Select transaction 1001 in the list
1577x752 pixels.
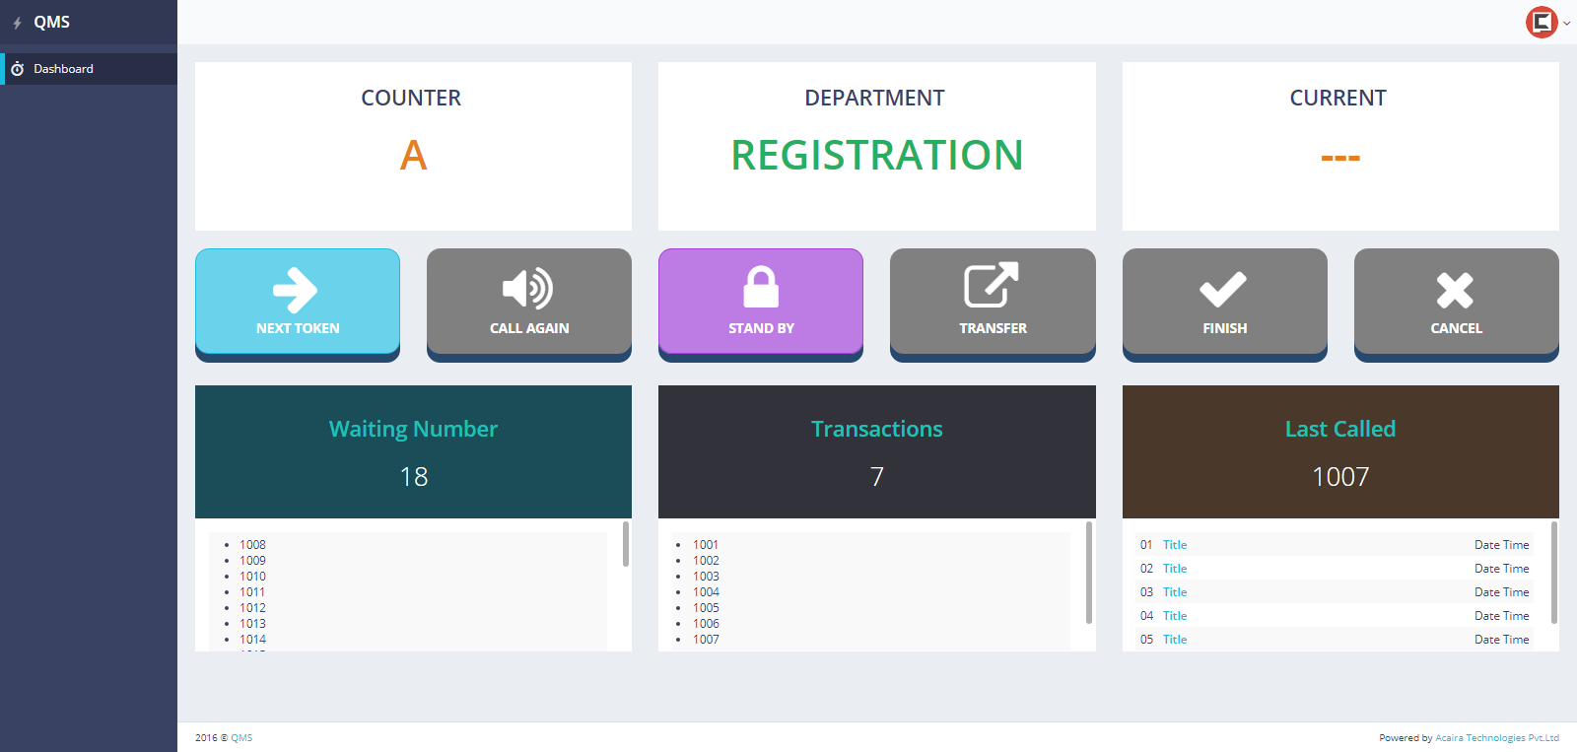[x=706, y=545]
